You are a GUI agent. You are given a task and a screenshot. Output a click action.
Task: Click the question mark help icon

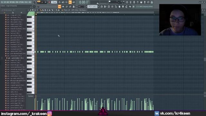pos(137,2)
